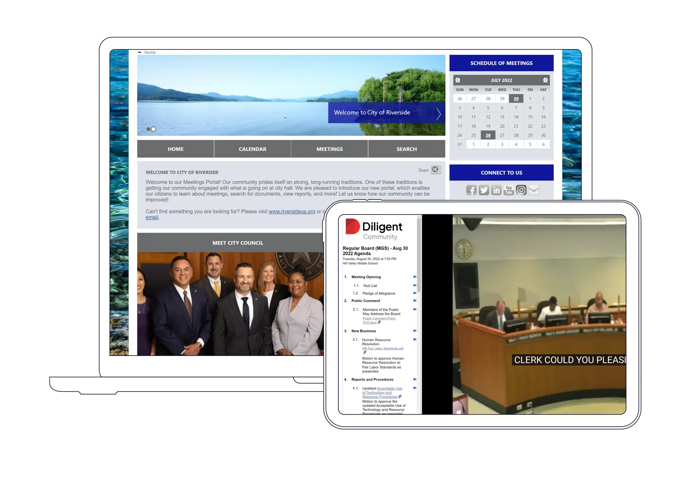
Task: Advance banner with right chevron arrow
Action: 438,114
